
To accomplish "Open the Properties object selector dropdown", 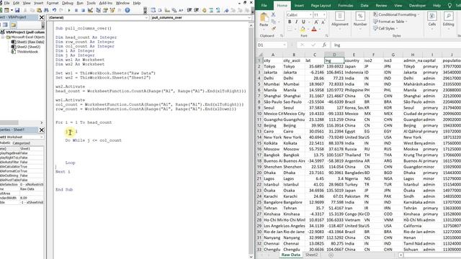I will pyautogui.click(x=42, y=137).
